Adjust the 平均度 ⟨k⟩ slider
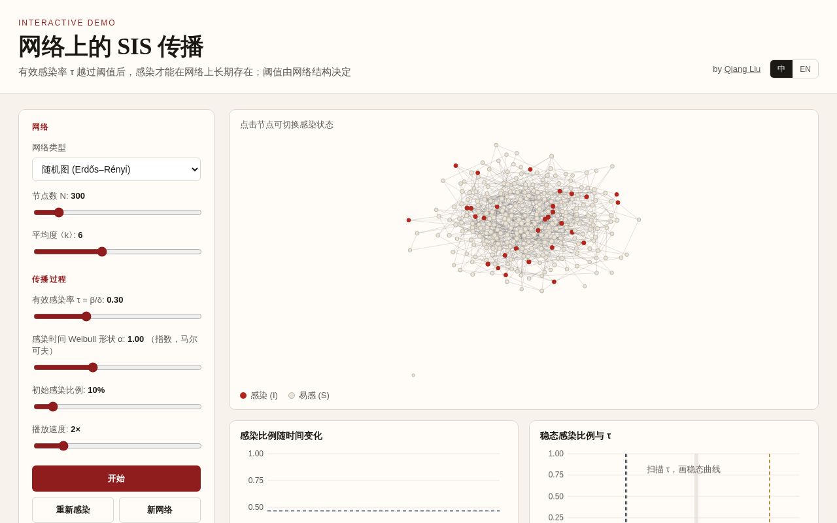837x523 pixels. (118, 252)
